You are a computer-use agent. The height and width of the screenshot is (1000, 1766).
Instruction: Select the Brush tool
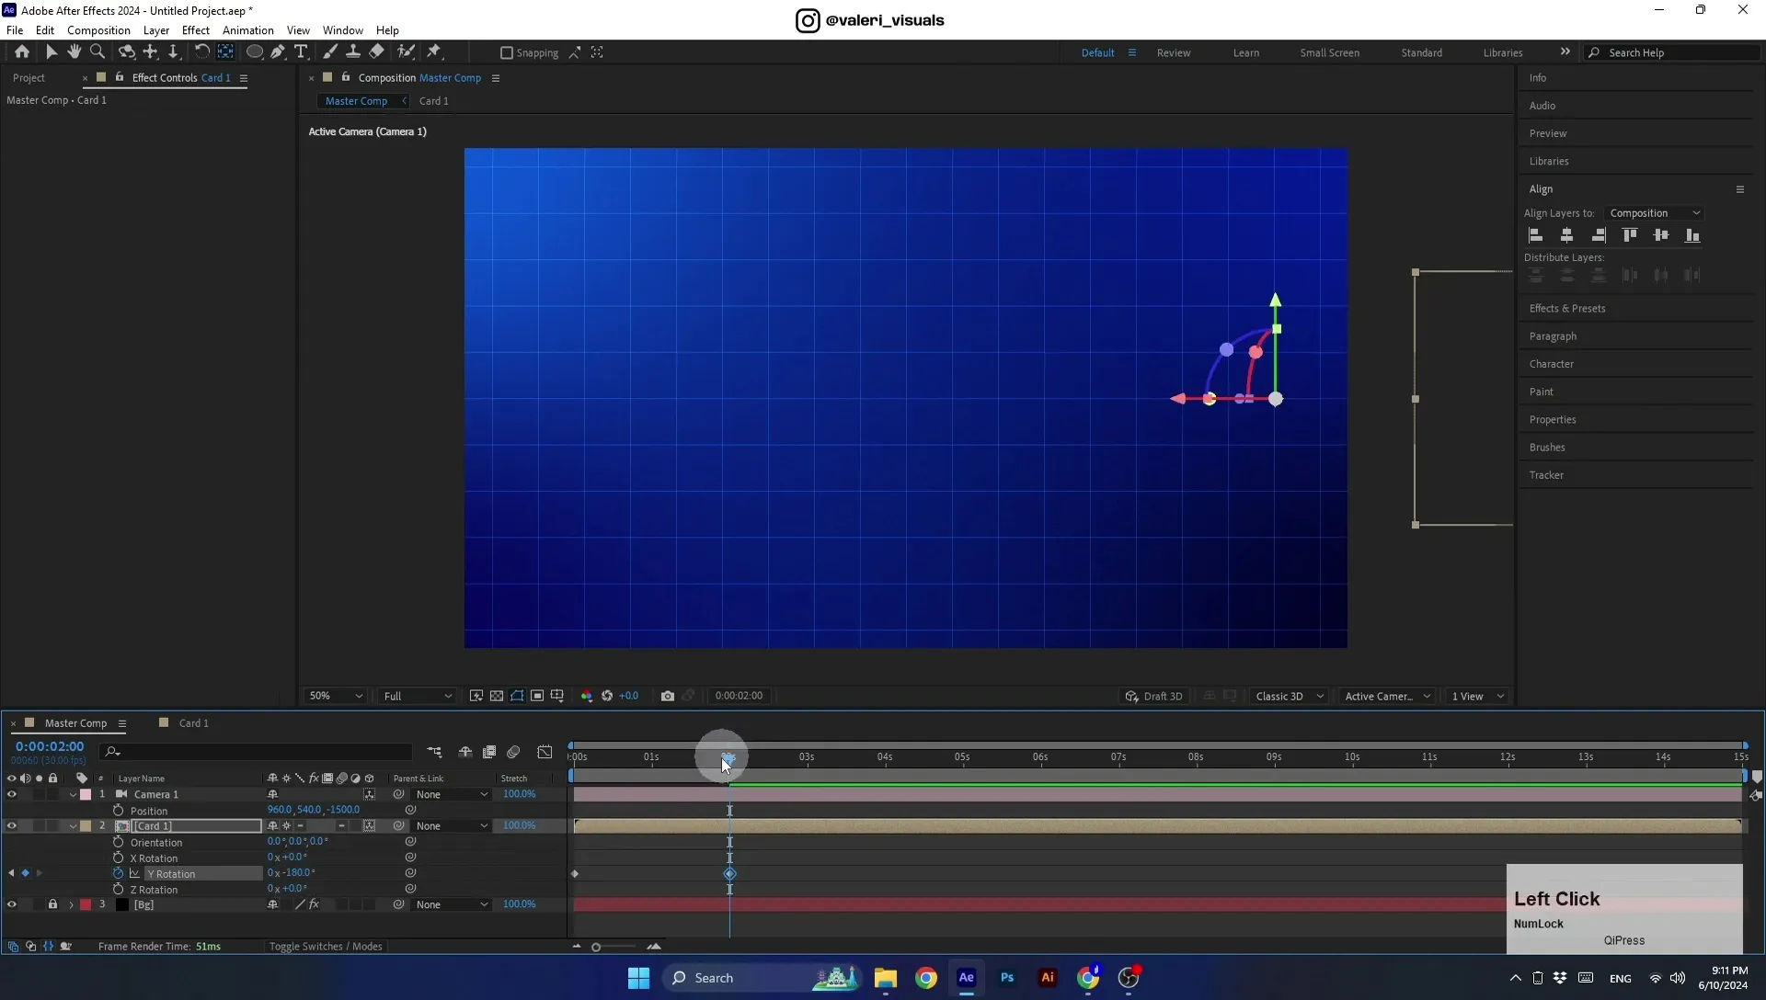pos(329,52)
